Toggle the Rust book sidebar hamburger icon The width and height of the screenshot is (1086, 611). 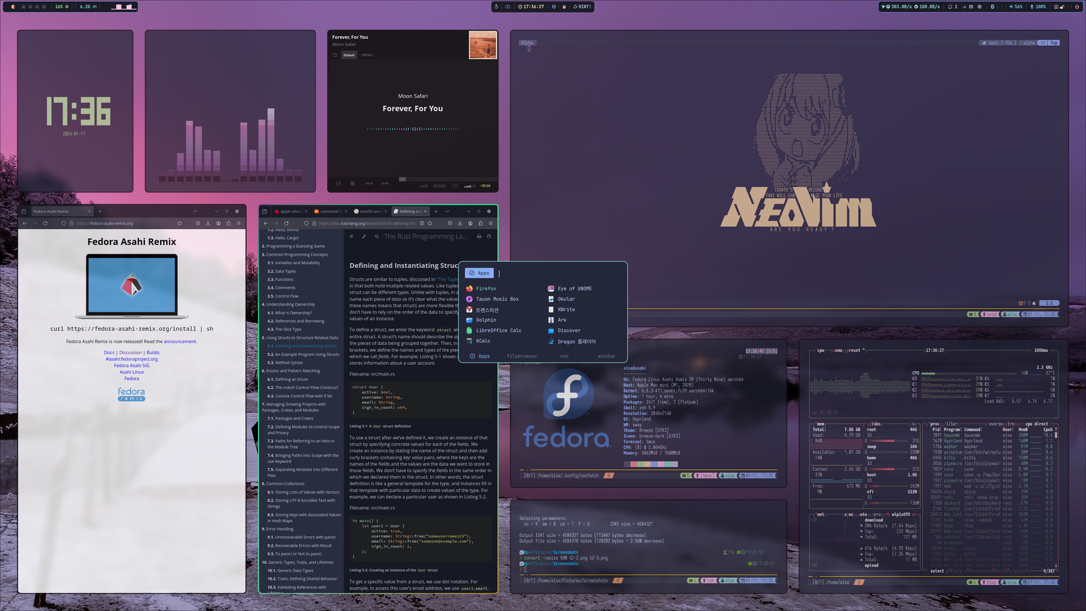click(351, 236)
